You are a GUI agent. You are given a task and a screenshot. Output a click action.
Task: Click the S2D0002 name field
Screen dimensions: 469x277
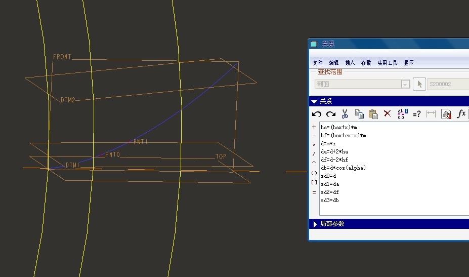(x=448, y=84)
